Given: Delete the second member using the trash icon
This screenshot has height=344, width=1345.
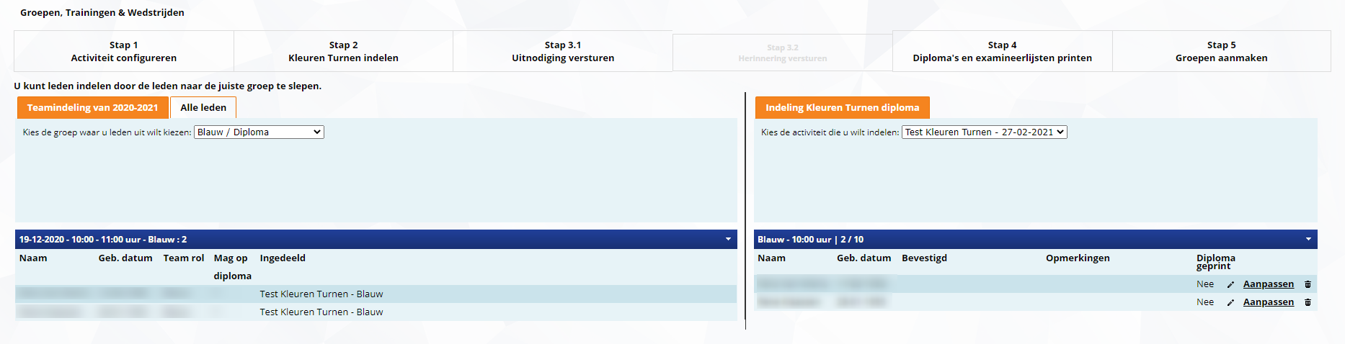Looking at the screenshot, I should (x=1308, y=302).
